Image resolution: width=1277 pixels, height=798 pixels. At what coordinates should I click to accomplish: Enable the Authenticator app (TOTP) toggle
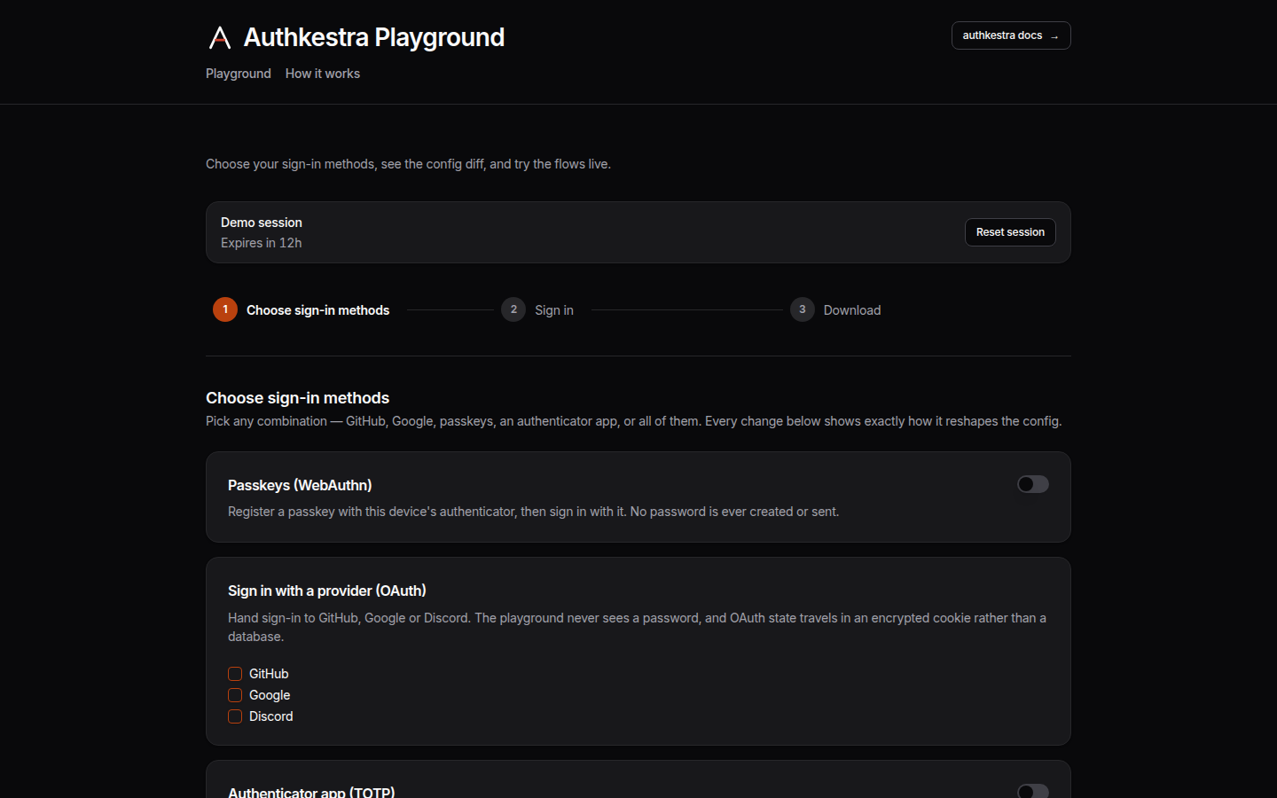click(1033, 791)
